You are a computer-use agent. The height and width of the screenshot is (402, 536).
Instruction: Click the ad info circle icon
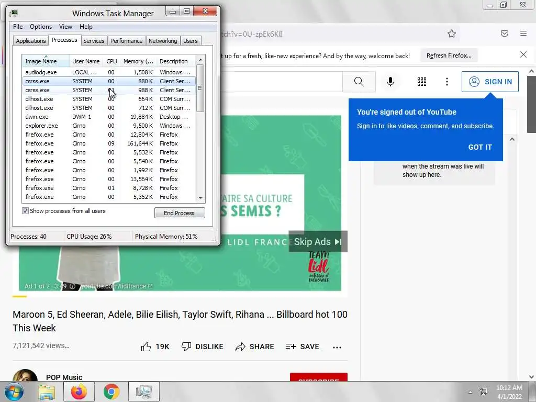[72, 286]
